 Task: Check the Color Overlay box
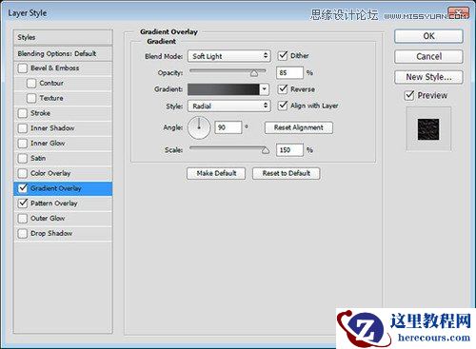(x=23, y=173)
